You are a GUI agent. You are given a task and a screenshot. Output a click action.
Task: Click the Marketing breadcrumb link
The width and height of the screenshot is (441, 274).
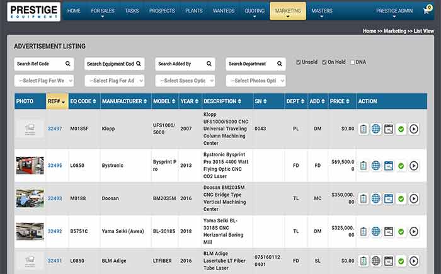(x=395, y=31)
